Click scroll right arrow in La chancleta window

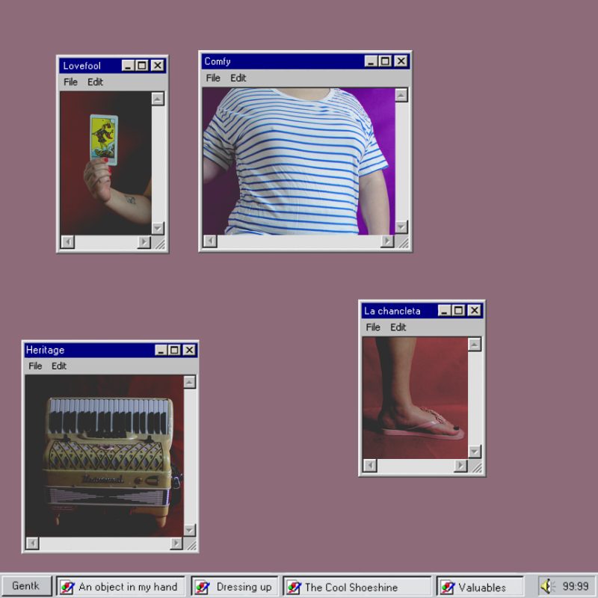pos(460,465)
